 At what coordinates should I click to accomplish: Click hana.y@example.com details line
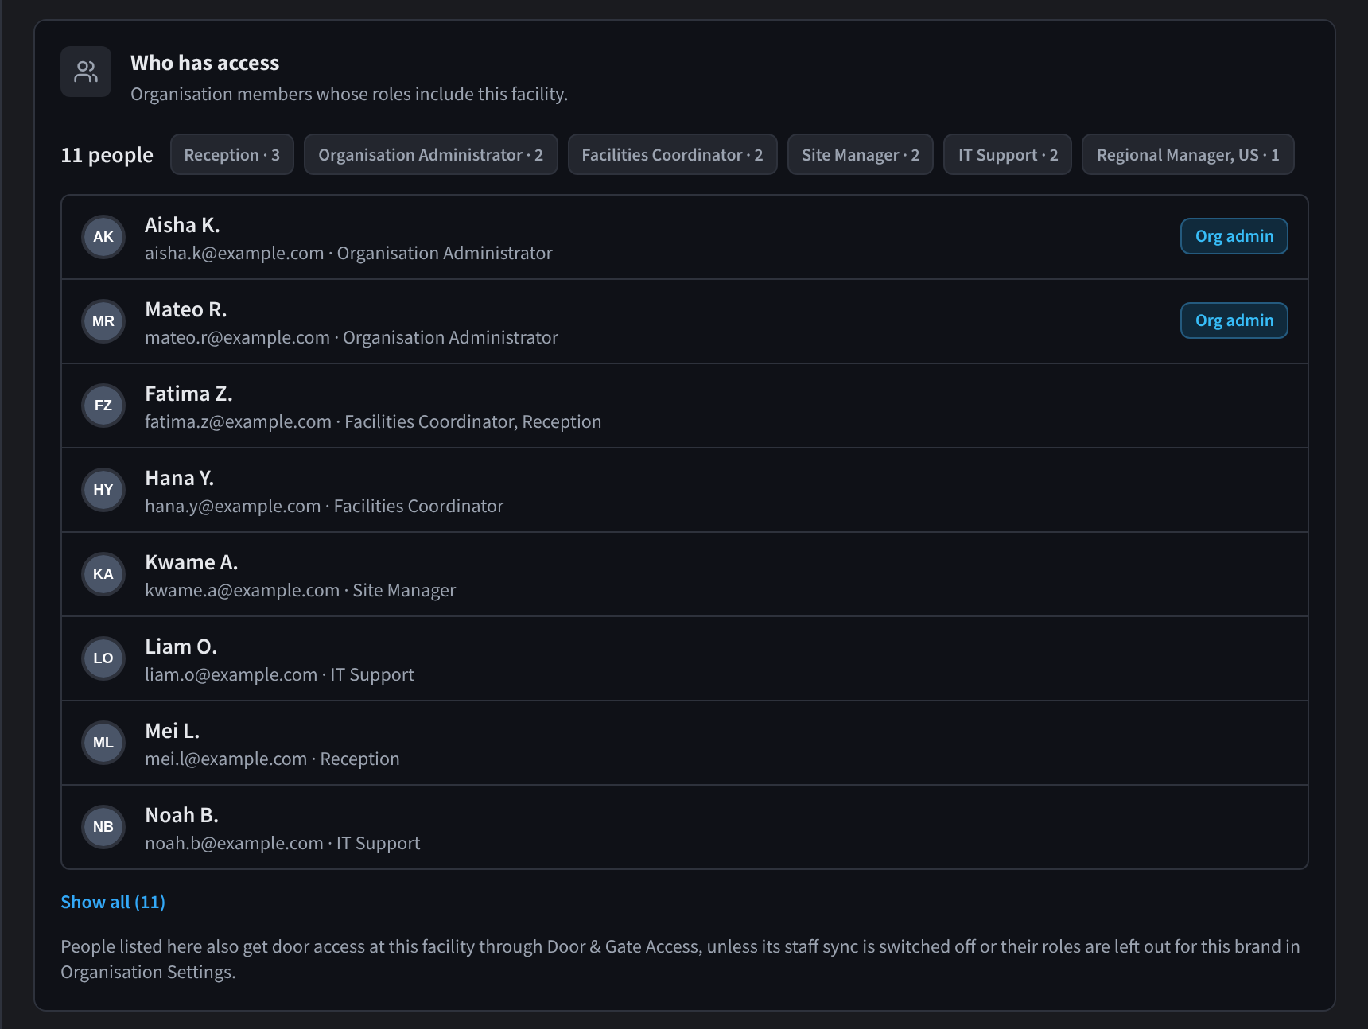pyautogui.click(x=325, y=506)
